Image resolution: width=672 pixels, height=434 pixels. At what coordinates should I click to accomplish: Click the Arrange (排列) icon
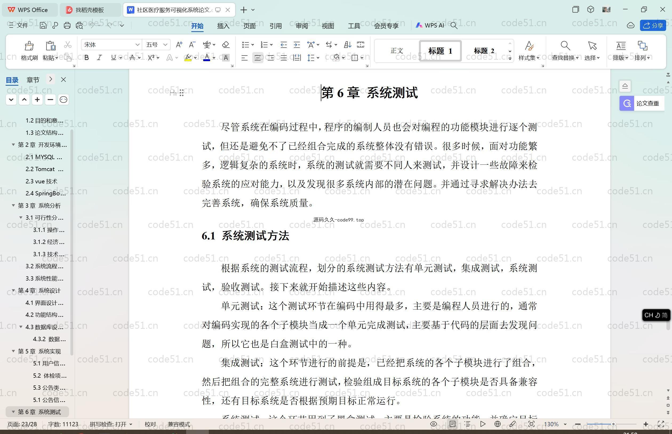pos(642,45)
